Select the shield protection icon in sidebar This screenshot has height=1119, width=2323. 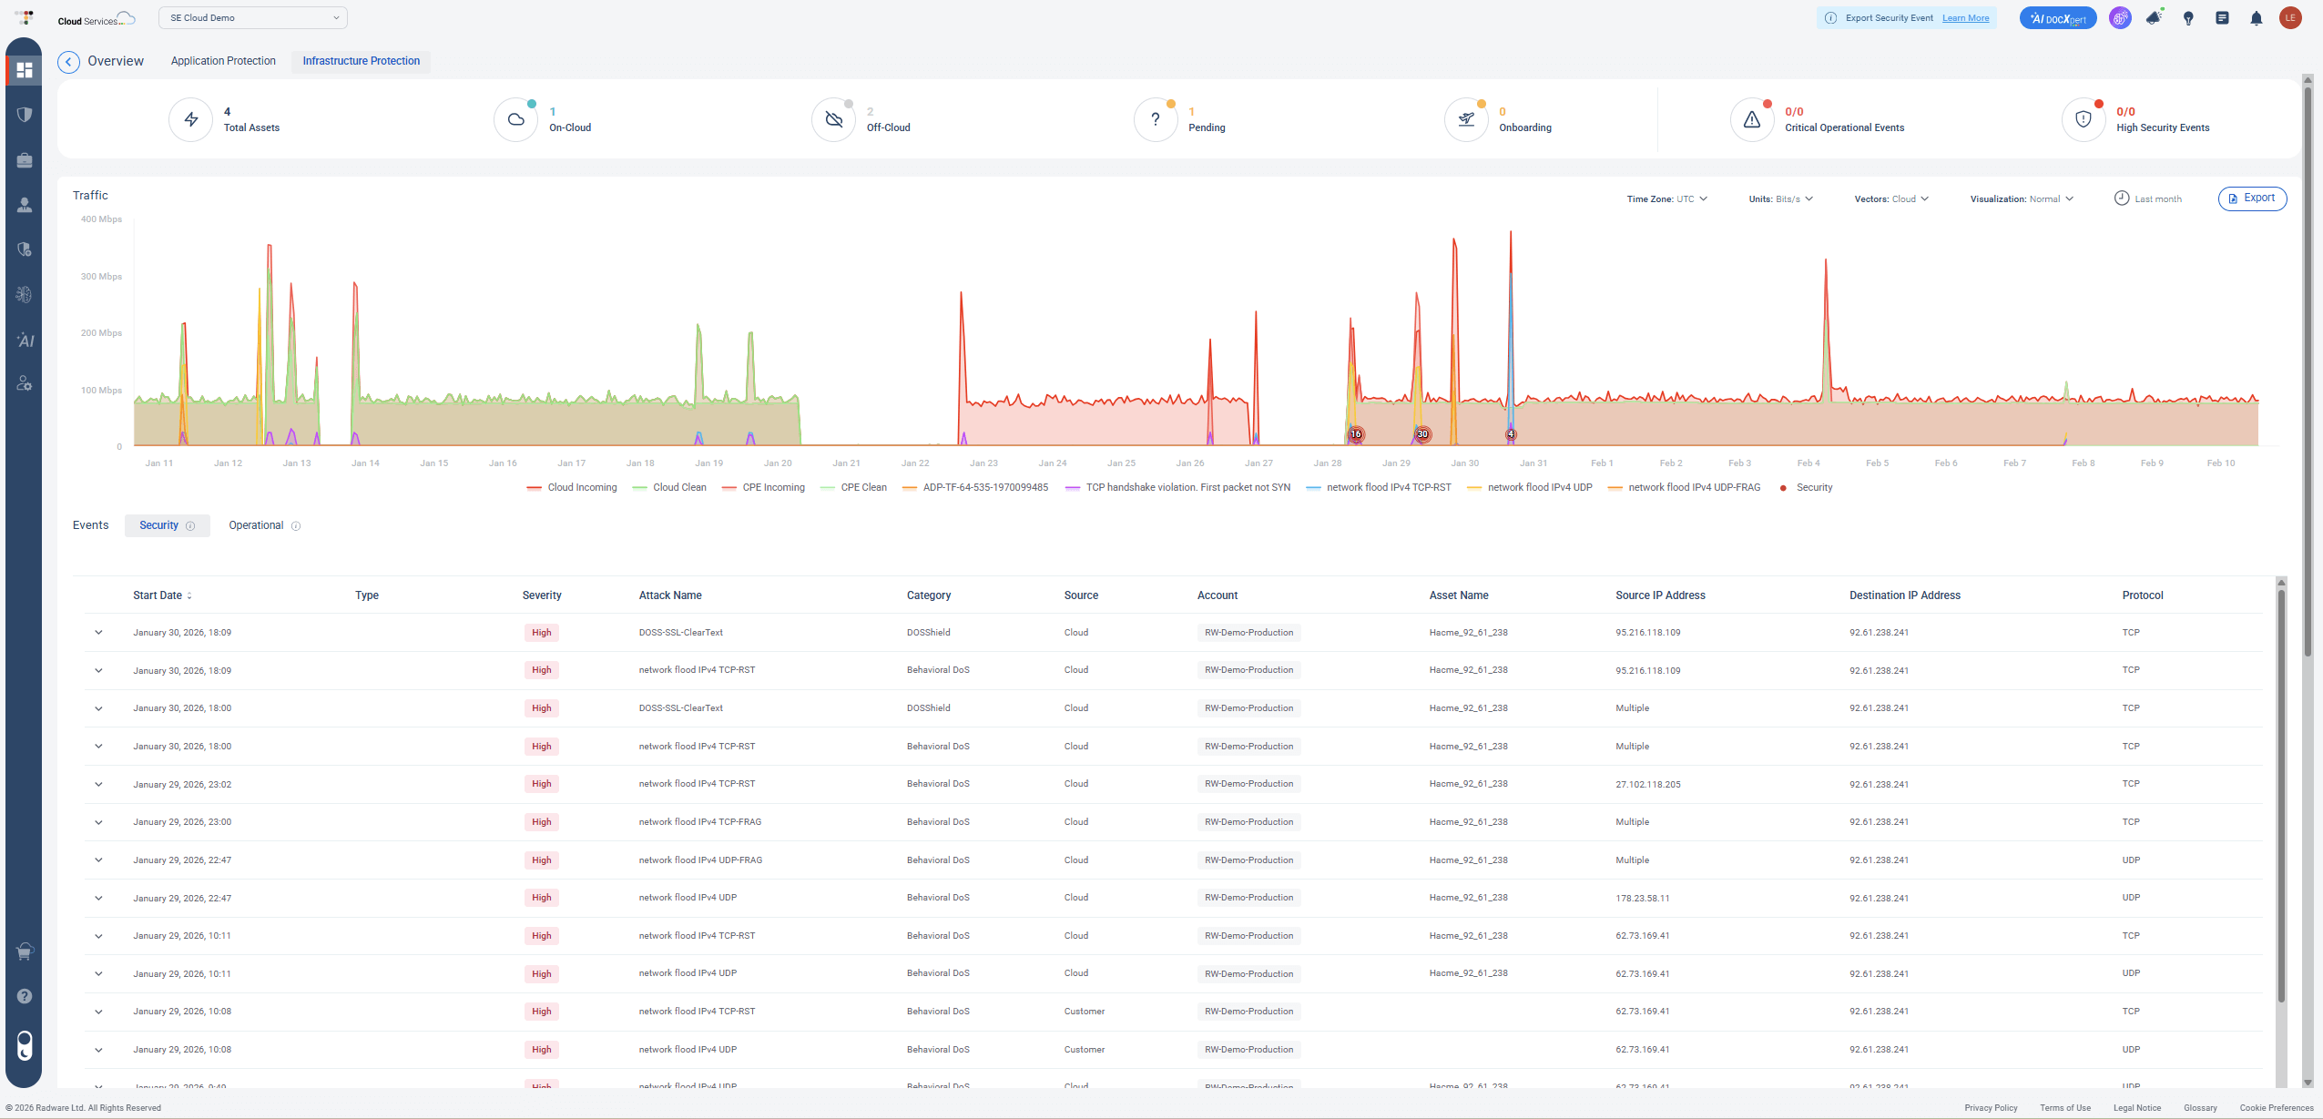(x=24, y=114)
